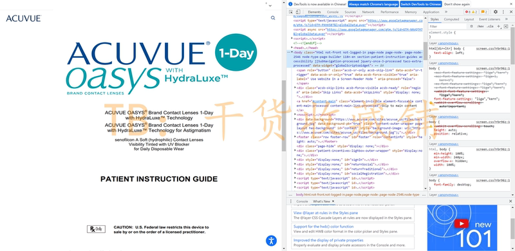The height and width of the screenshot is (251, 515).
Task: Dismiss the language infobar
Action: 510,5
